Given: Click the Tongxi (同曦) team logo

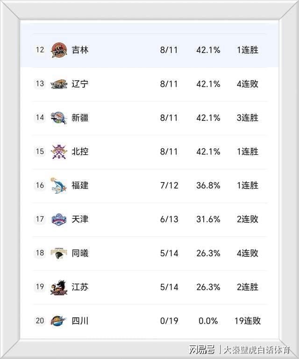Looking at the screenshot, I should pos(59,253).
